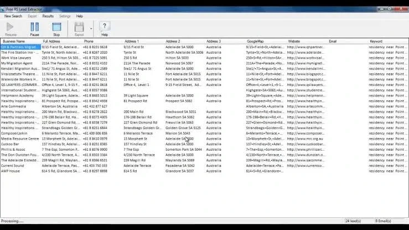This screenshot has height=230, width=409.
Task: Select the Helpmann Academy row
Action: click(204, 95)
